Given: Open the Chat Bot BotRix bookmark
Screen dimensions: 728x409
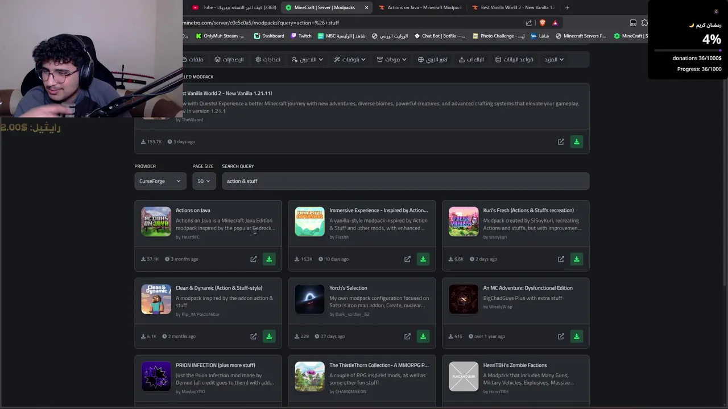Looking at the screenshot, I should pyautogui.click(x=440, y=36).
